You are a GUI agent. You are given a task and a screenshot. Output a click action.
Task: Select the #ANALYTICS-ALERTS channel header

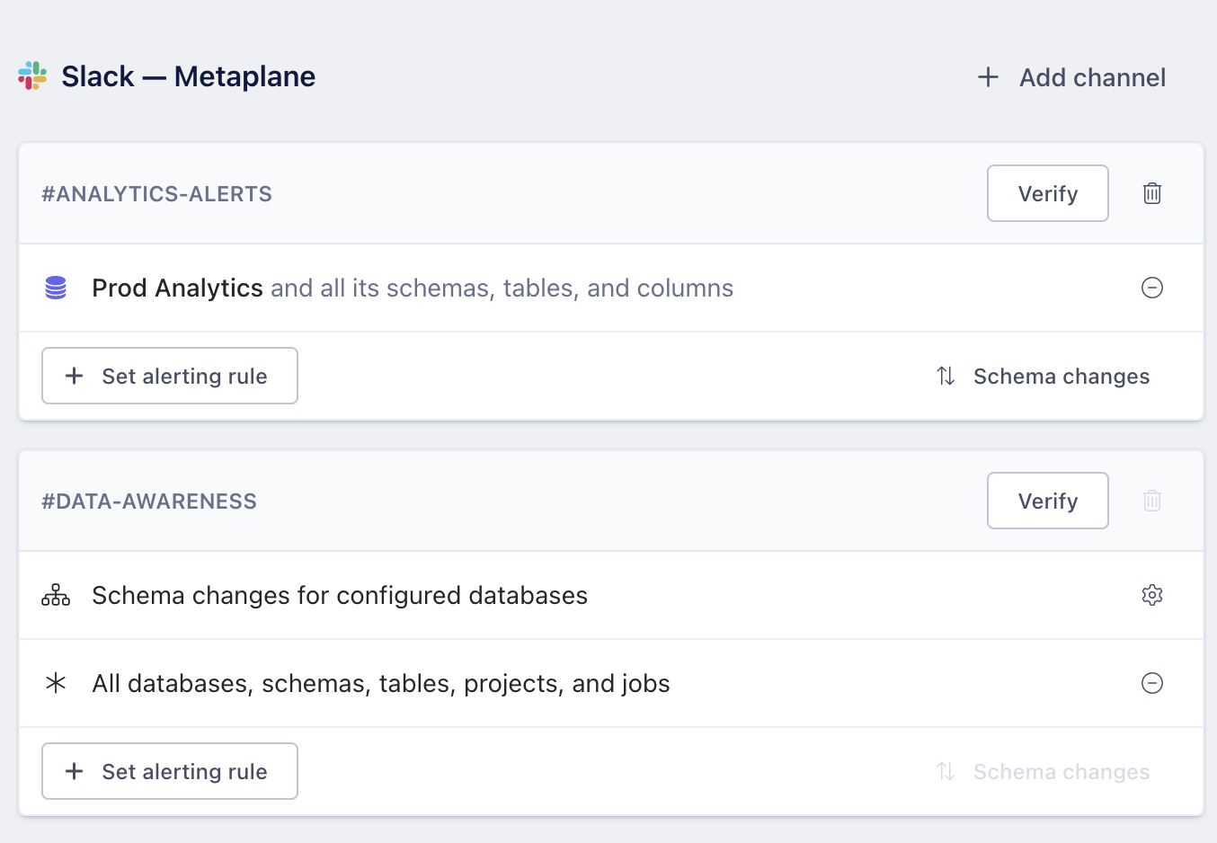157,194
